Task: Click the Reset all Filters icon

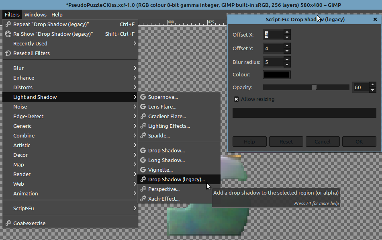Action: click(8, 53)
